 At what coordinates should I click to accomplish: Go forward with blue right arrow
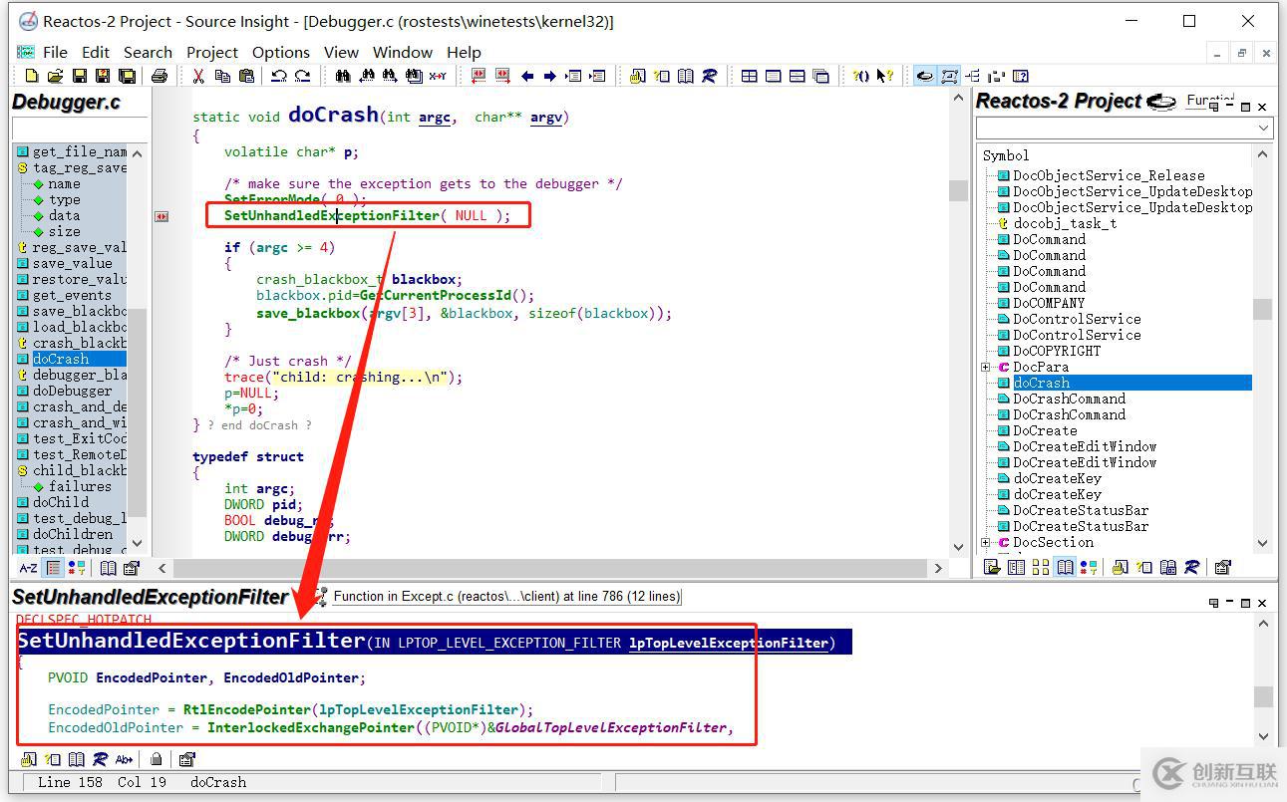[x=549, y=76]
